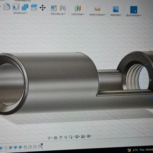Viewport: 153px width, 153px height.
Task: Click the layered blue block modify icon
Action: 34,7
